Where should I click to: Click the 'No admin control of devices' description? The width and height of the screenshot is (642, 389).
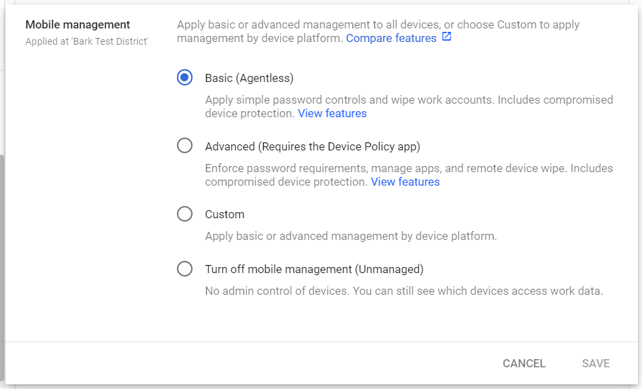click(x=403, y=291)
